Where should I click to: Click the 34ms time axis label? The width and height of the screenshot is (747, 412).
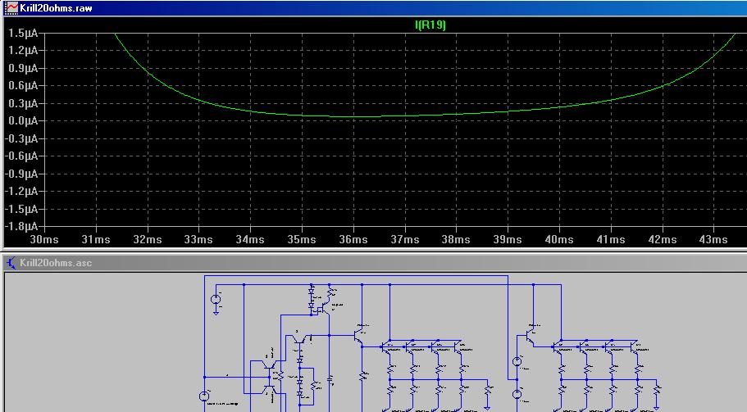click(250, 239)
